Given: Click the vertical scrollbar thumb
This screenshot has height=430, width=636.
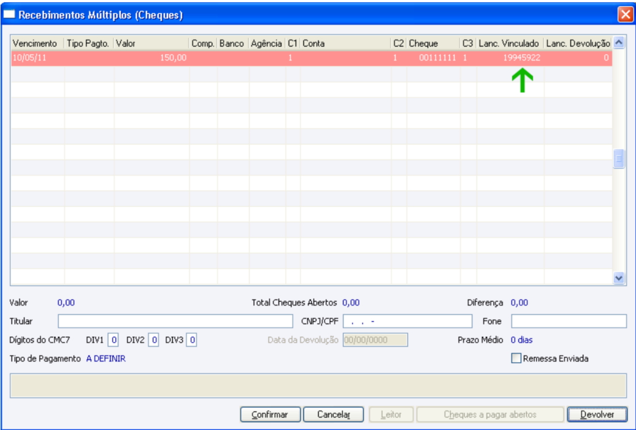Looking at the screenshot, I should point(619,159).
